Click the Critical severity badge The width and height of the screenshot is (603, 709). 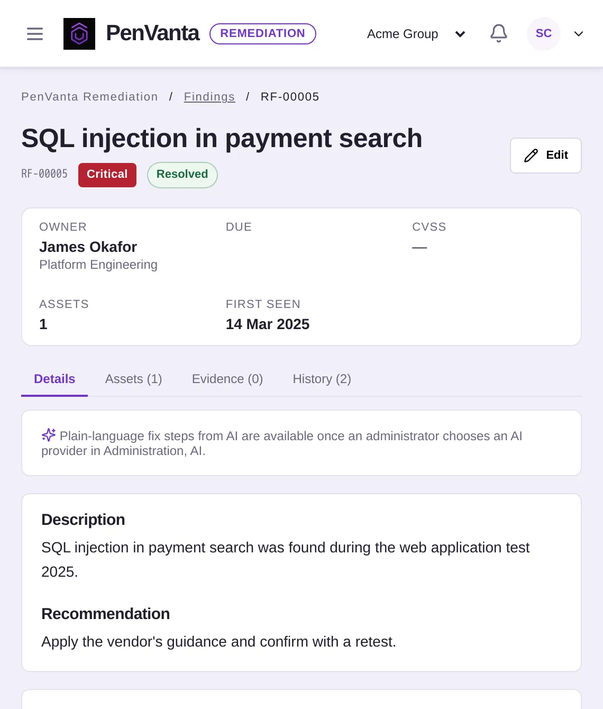point(107,175)
